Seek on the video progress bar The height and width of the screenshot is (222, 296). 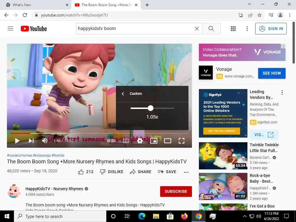(x=99, y=133)
